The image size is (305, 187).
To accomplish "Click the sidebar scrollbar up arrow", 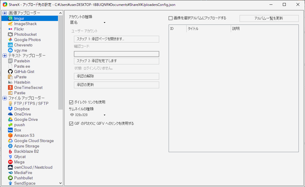I will (60, 13).
